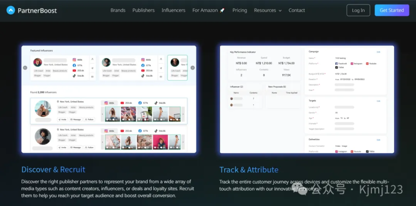The height and width of the screenshot is (206, 416).
Task: Click the Log In button
Action: 358,10
